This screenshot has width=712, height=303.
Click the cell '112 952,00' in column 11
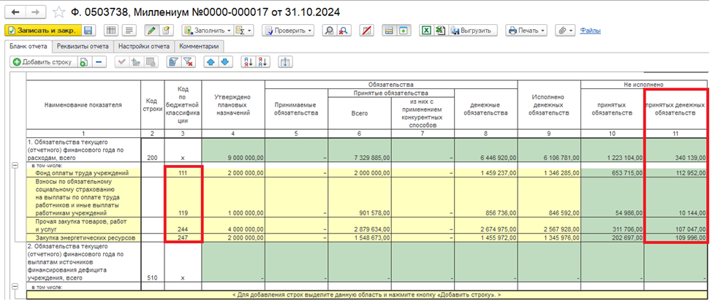(x=676, y=173)
